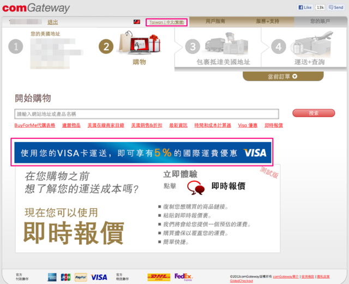The image size is (349, 284).
Task: Open the 美國銷售&折扣 link
Action: point(147,125)
